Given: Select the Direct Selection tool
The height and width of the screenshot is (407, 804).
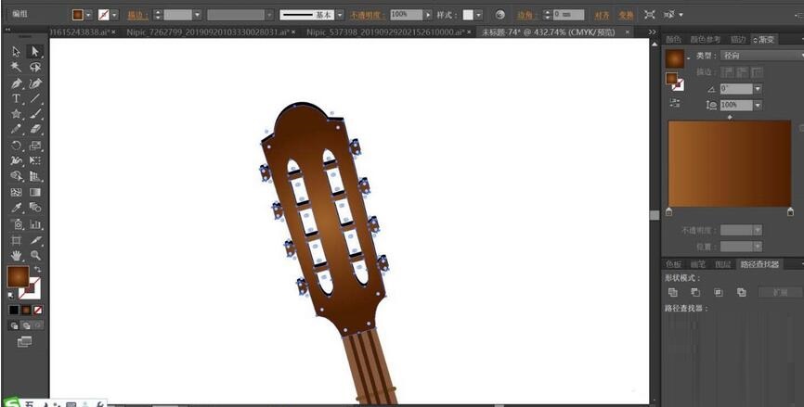Looking at the screenshot, I should [x=35, y=52].
